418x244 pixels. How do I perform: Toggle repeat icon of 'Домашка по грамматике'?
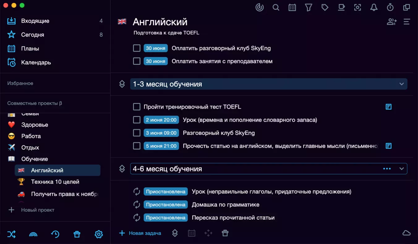[137, 205]
